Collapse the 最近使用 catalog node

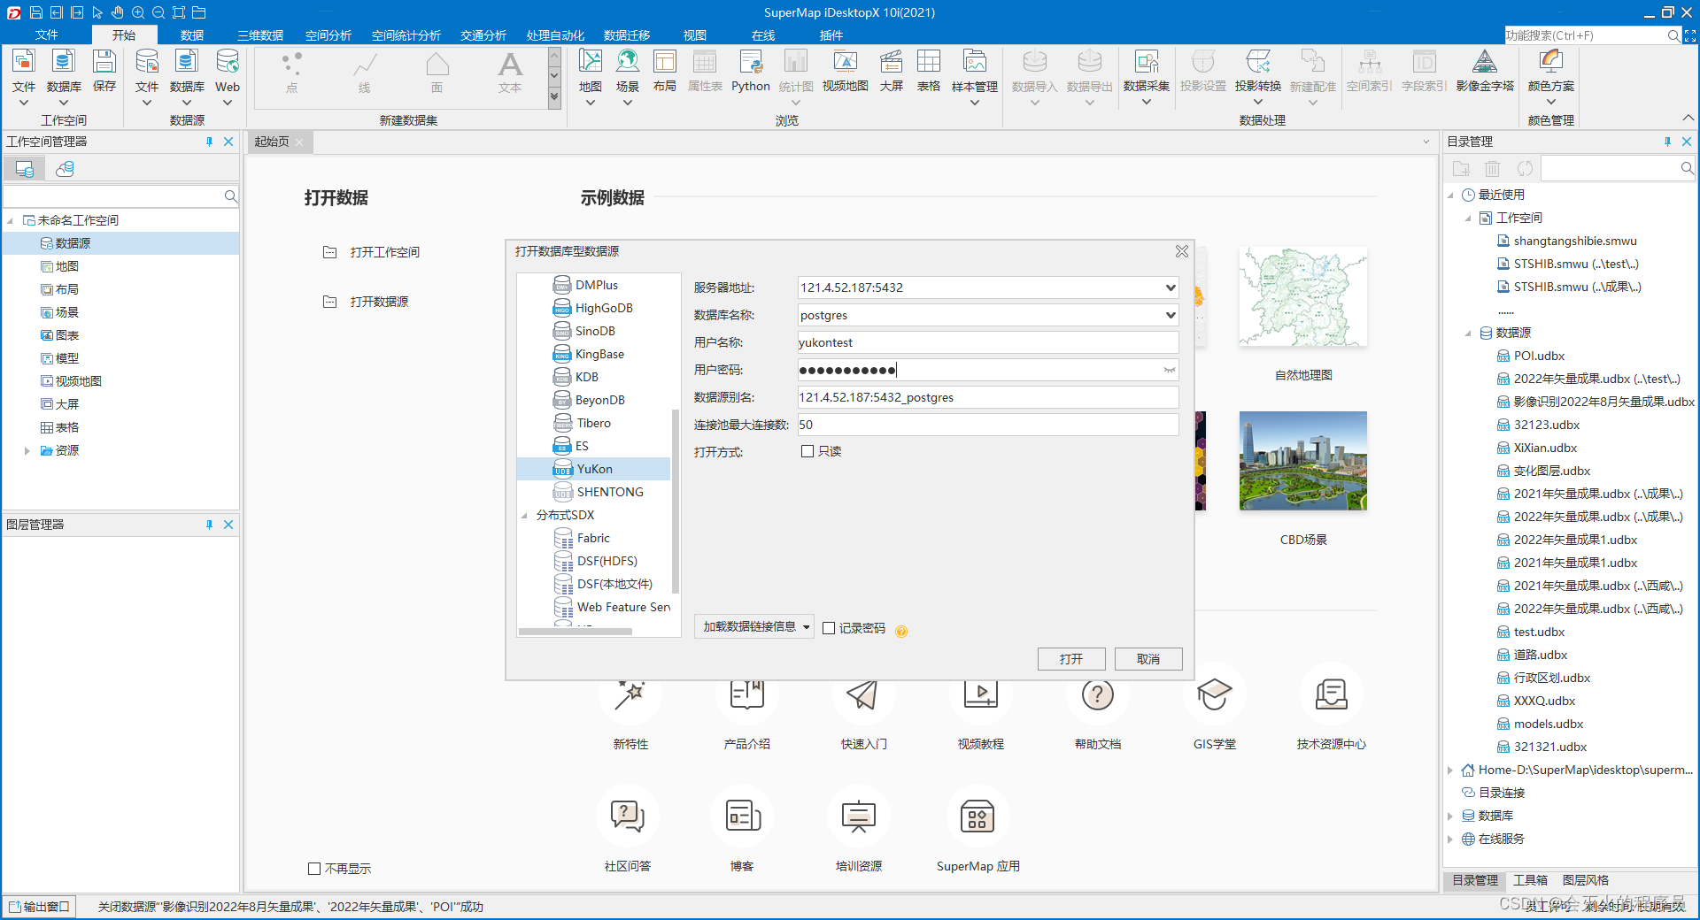coord(1450,195)
